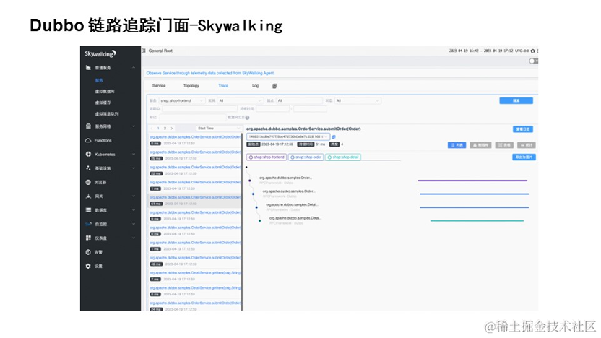Click the refresh icon next to UTC+0:0
Image resolution: width=601 pixels, height=338 pixels.
coord(533,51)
